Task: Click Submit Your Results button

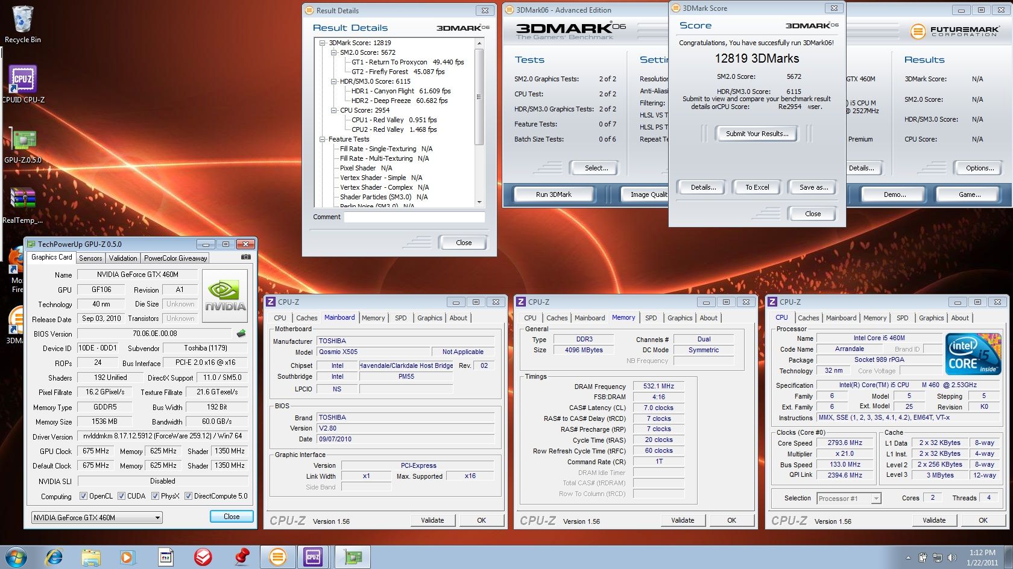Action: [757, 134]
